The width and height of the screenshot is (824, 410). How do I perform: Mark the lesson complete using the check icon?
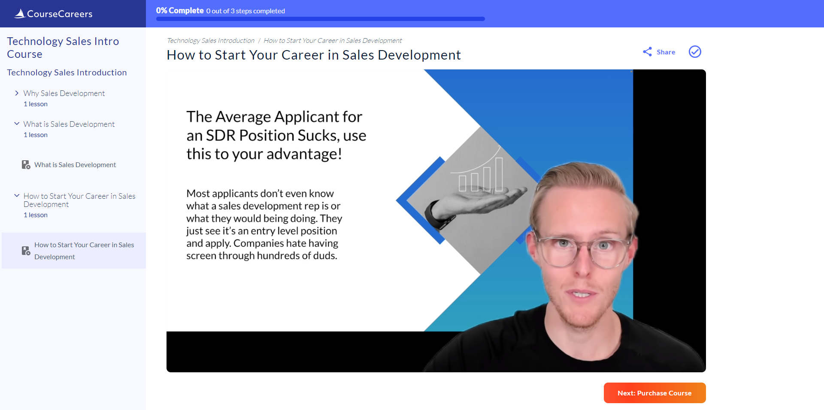point(695,51)
